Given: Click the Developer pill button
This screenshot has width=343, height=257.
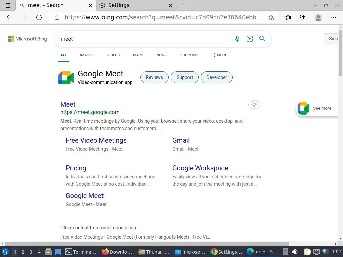Looking at the screenshot, I should (217, 77).
